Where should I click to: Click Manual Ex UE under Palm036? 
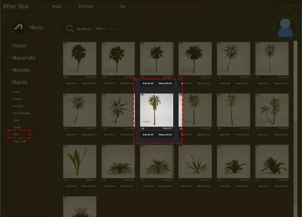click(x=281, y=186)
